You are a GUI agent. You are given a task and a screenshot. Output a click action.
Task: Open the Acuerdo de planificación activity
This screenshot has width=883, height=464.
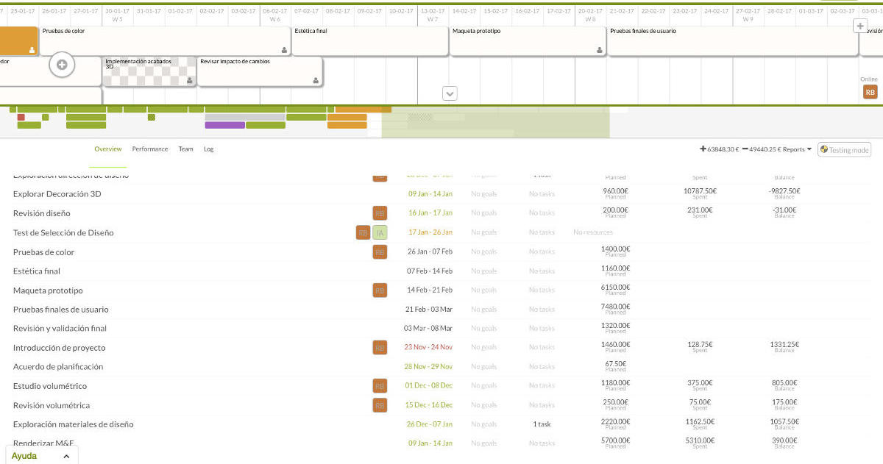58,367
